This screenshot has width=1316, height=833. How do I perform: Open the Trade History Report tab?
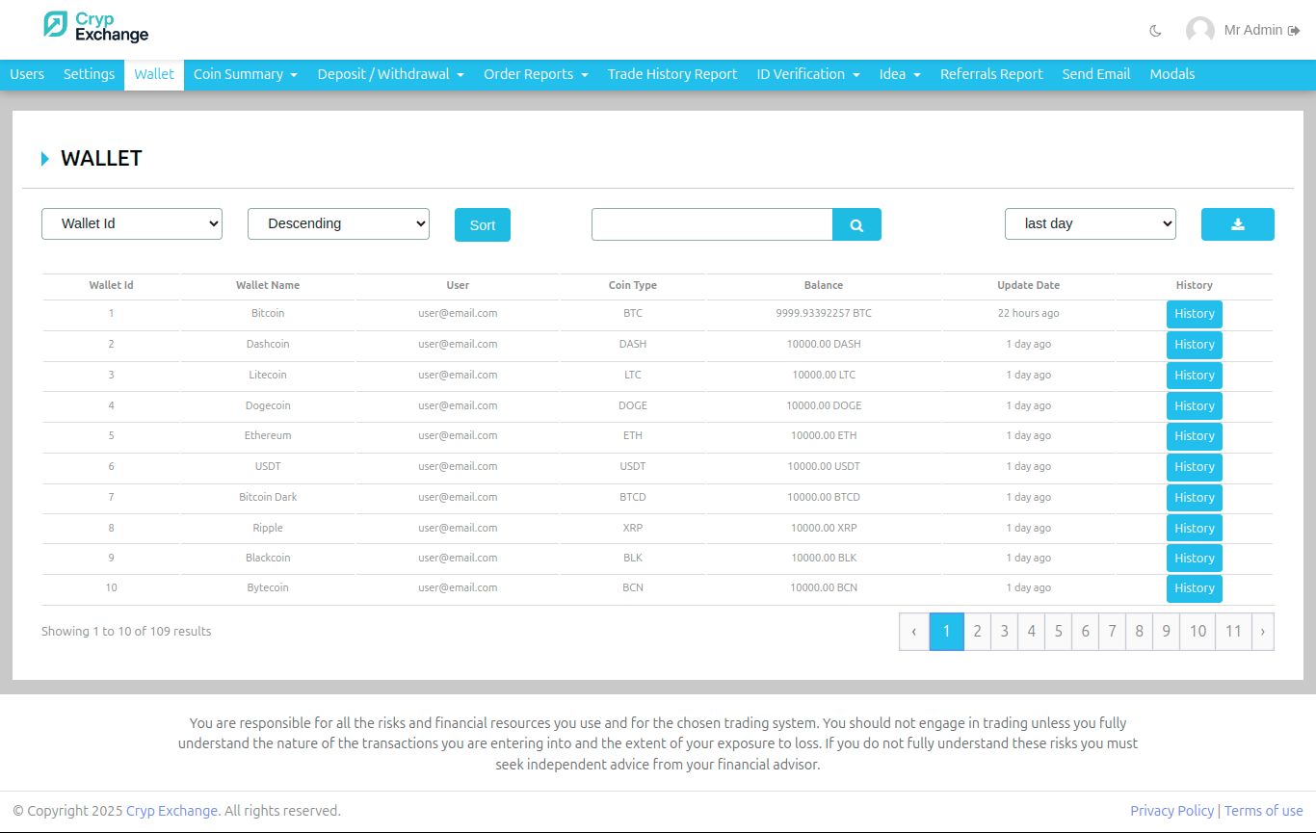tap(671, 74)
